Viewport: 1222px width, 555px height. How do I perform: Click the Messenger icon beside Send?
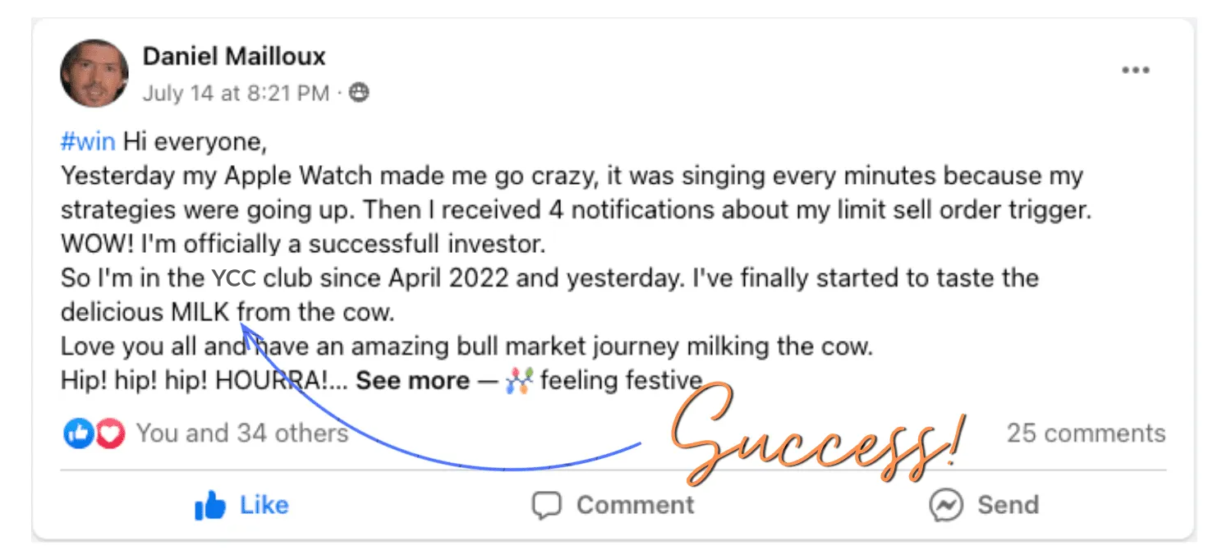946,506
